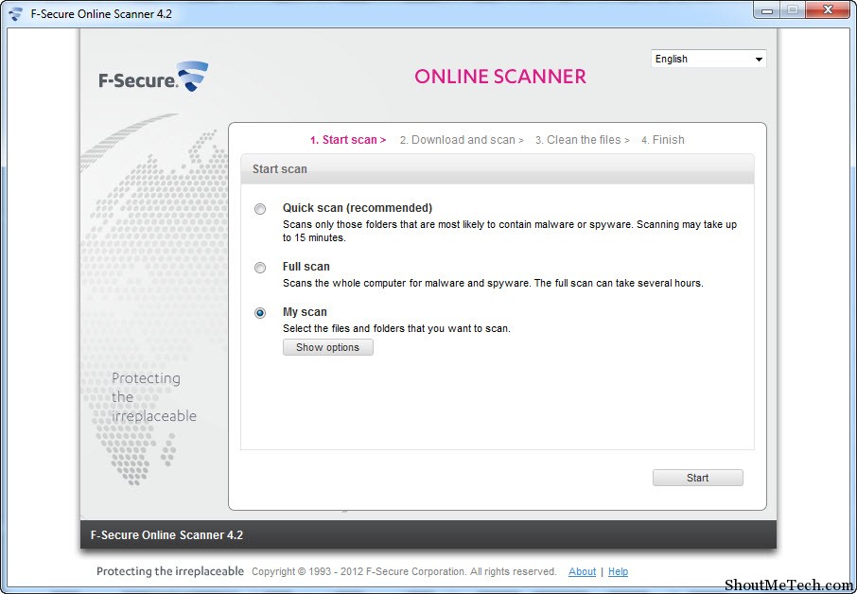This screenshot has width=857, height=594.
Task: Click the dropdown arrow on the language selector
Action: [758, 59]
